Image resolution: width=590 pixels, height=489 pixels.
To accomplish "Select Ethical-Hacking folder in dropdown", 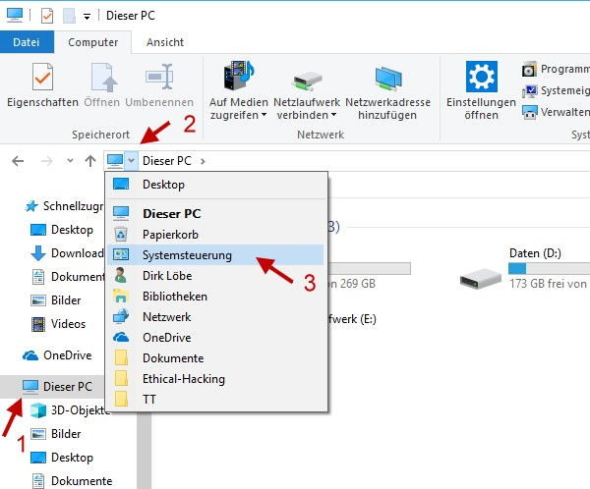I will [x=215, y=379].
